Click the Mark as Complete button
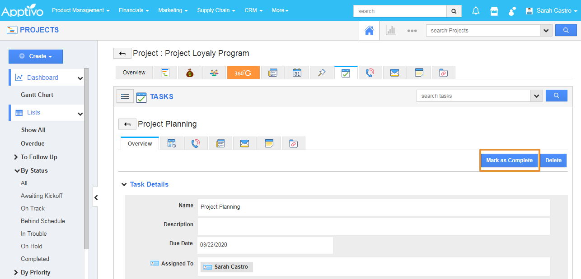 click(509, 160)
